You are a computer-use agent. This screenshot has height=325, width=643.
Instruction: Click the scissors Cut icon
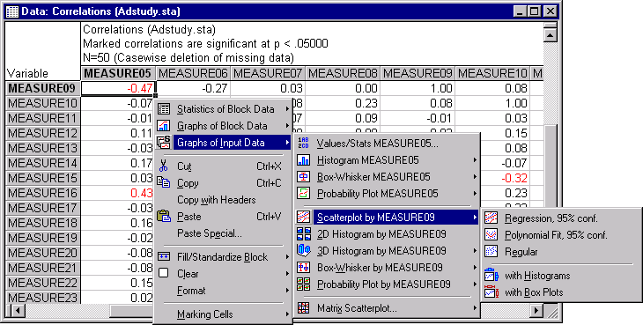(164, 166)
